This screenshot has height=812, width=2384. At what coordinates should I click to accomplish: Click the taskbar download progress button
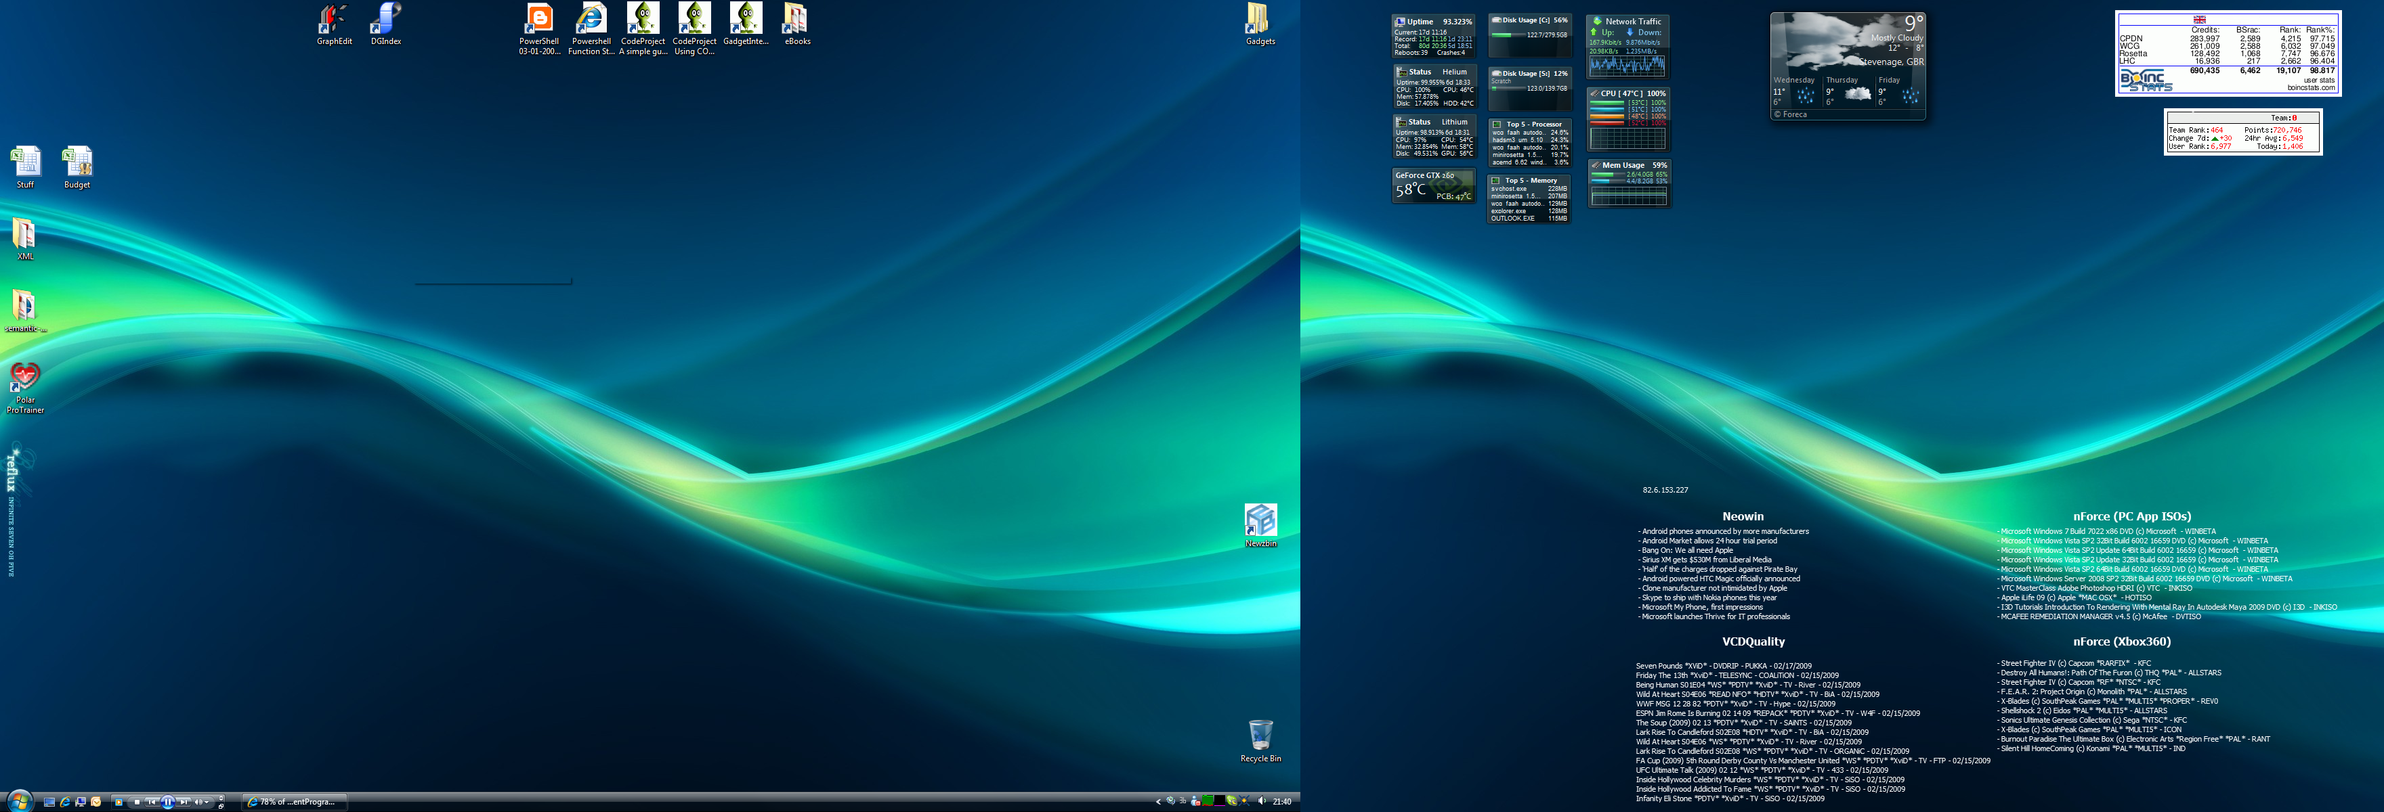[295, 802]
